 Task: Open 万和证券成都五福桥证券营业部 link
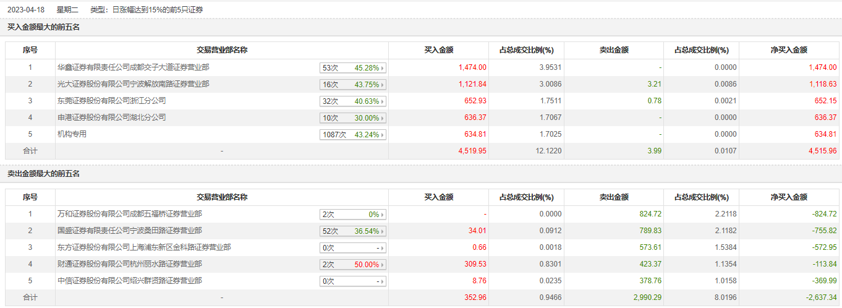click(x=129, y=214)
